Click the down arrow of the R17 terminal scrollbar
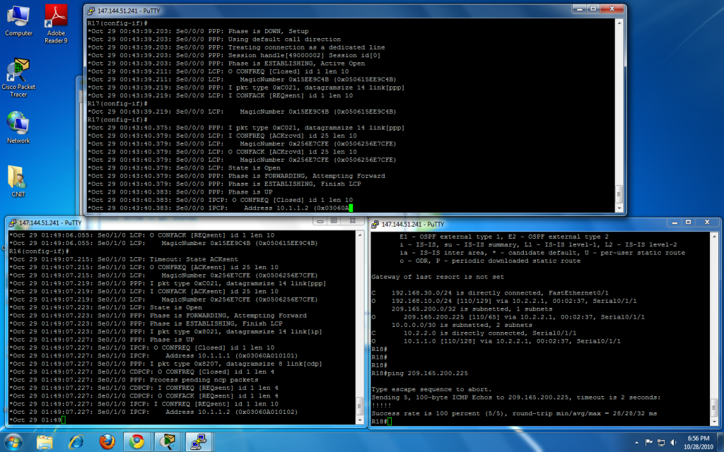724x452 pixels. pos(619,207)
